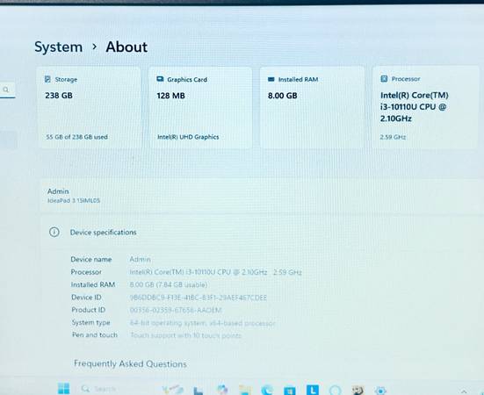The width and height of the screenshot is (484, 395).
Task: Launch Microsoft Store from the taskbar
Action: click(290, 391)
